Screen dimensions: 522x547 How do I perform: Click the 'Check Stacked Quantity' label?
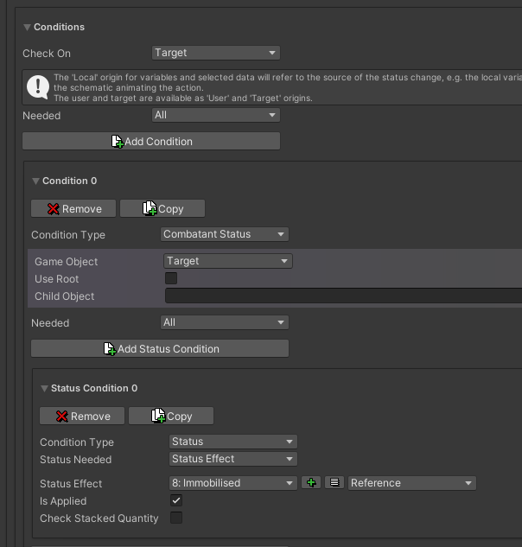(x=99, y=518)
